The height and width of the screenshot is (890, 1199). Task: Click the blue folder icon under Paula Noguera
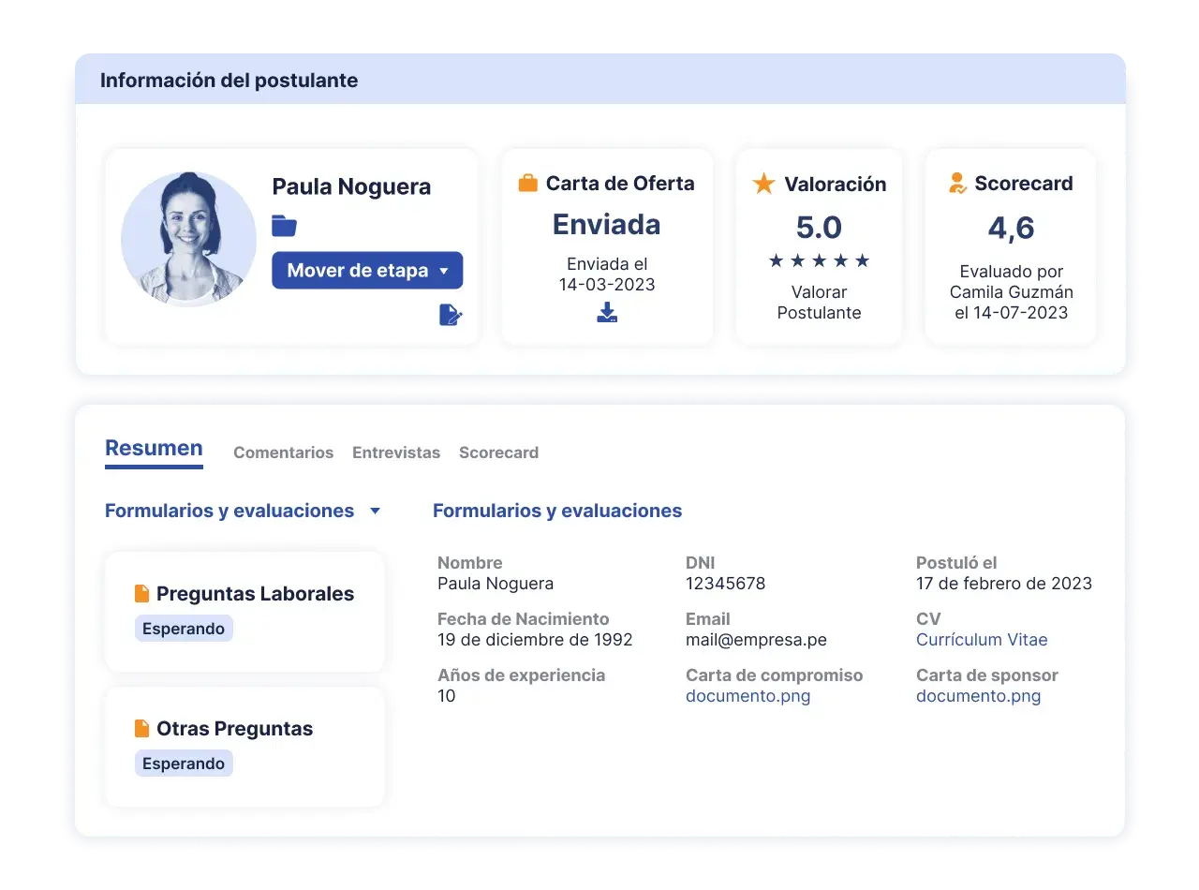tap(284, 226)
